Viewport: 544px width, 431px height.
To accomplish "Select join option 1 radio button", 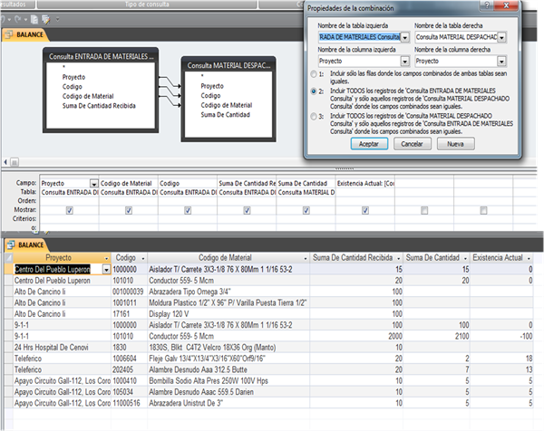I will [314, 74].
